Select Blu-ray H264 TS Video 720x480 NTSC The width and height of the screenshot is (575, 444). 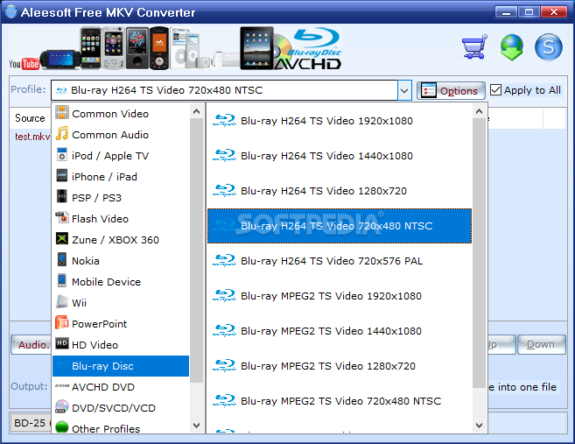pyautogui.click(x=340, y=226)
